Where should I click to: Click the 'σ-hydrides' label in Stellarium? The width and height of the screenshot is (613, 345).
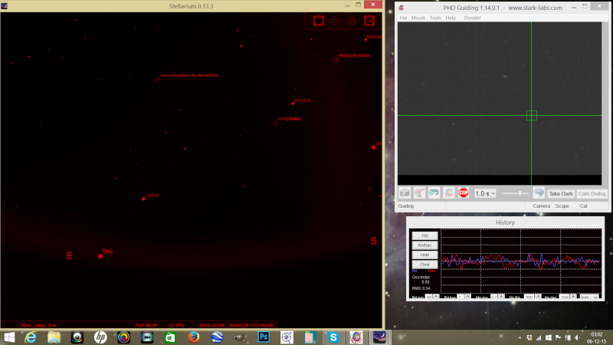pos(290,119)
